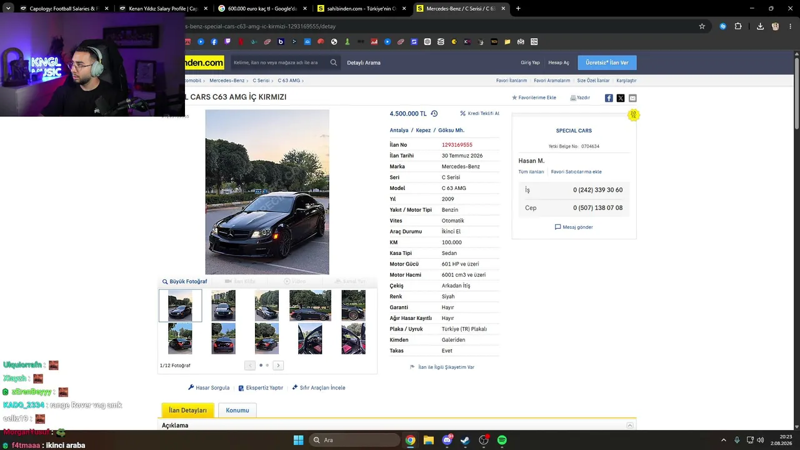Open the OBS icon in the taskbar

coord(484,440)
